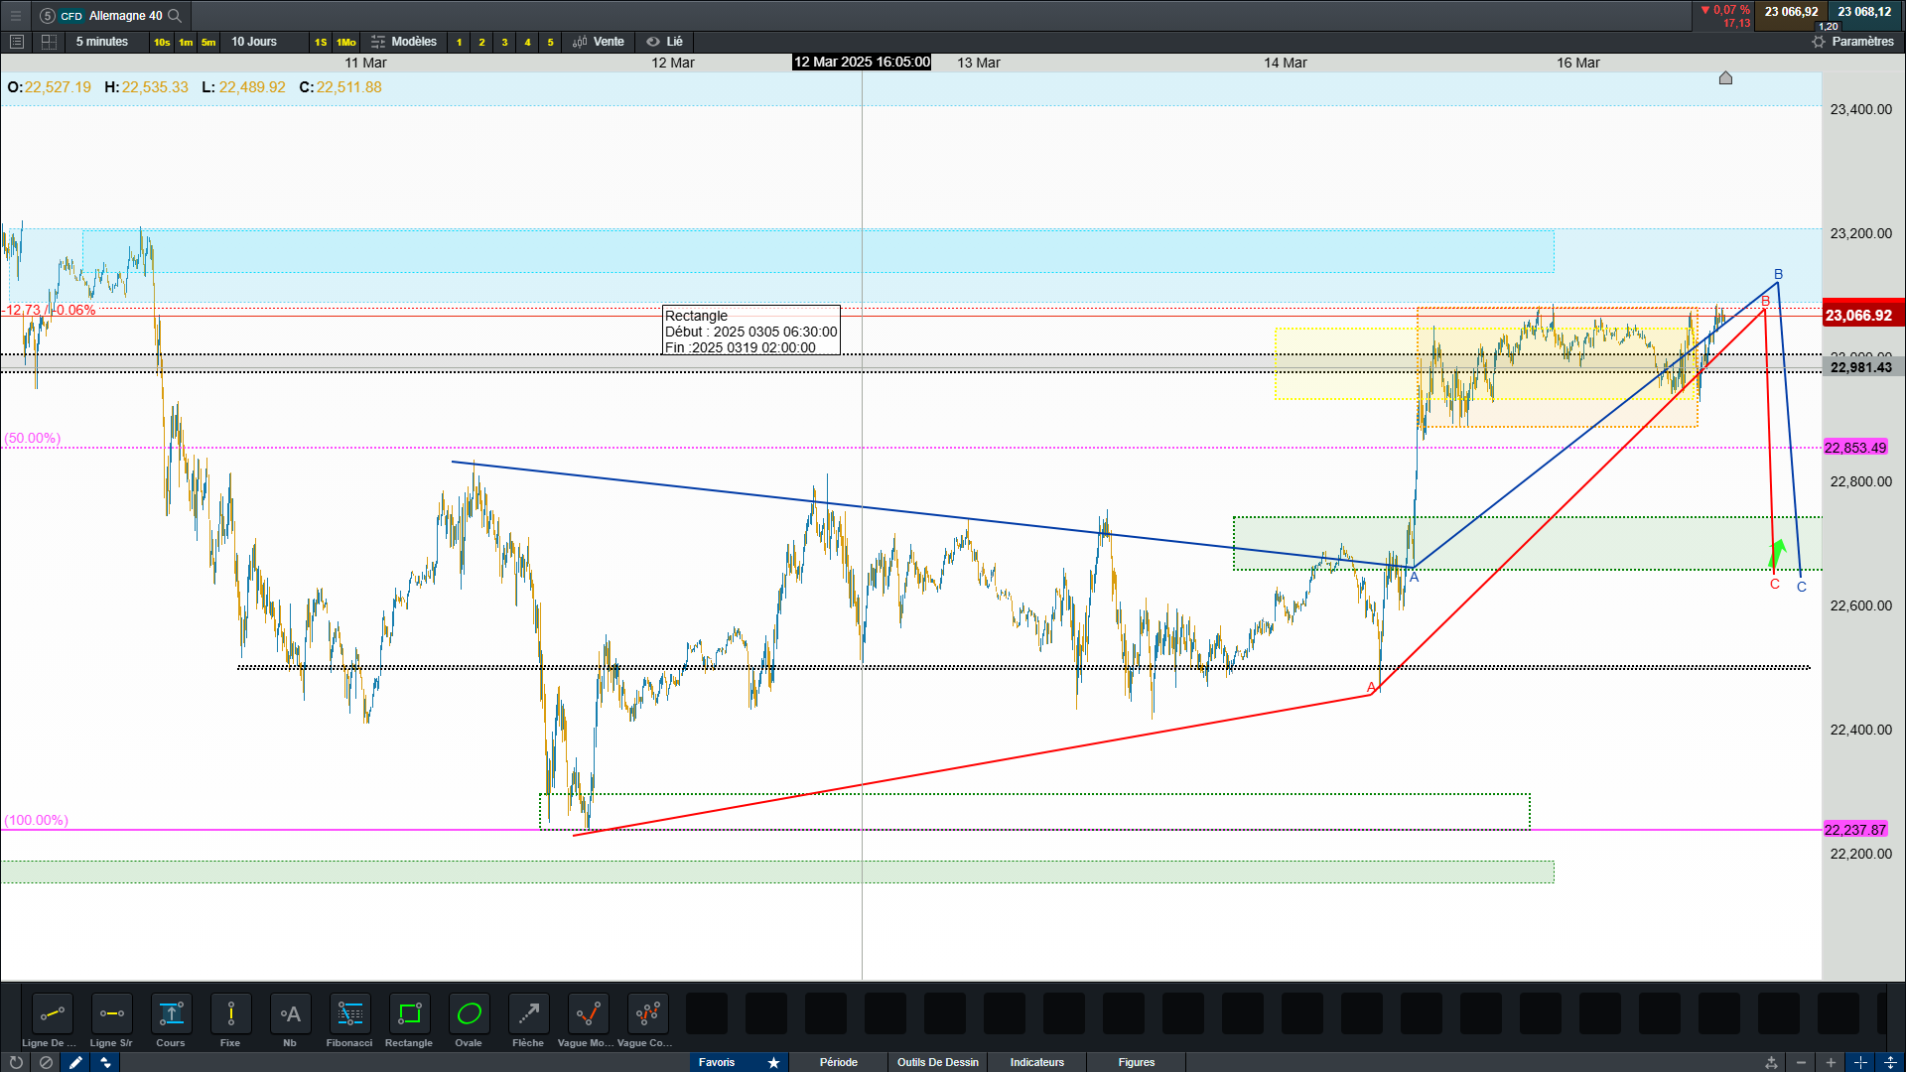Switch to the Figures tab
1906x1072 pixels.
point(1136,1062)
